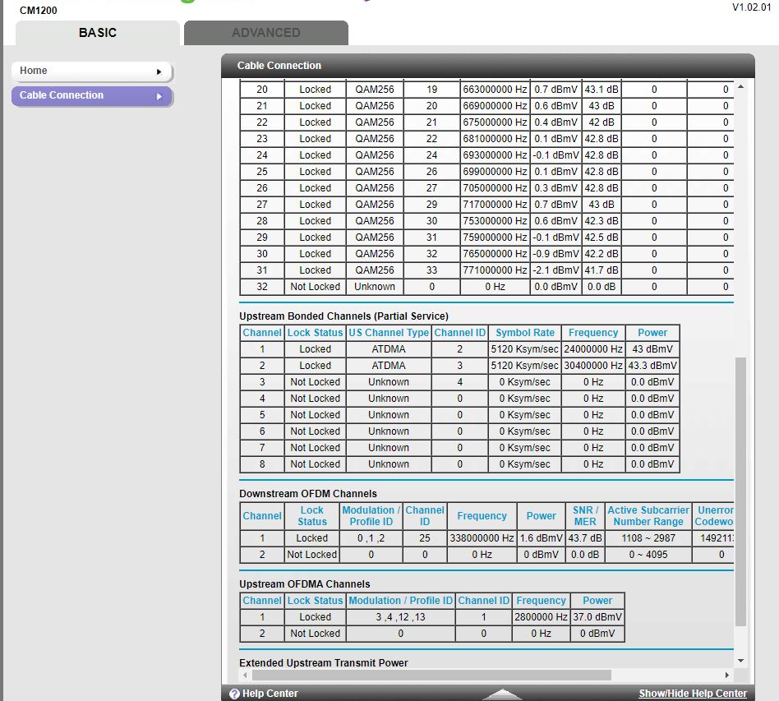Click the horizontal scrollbar left arrow

[x=246, y=675]
